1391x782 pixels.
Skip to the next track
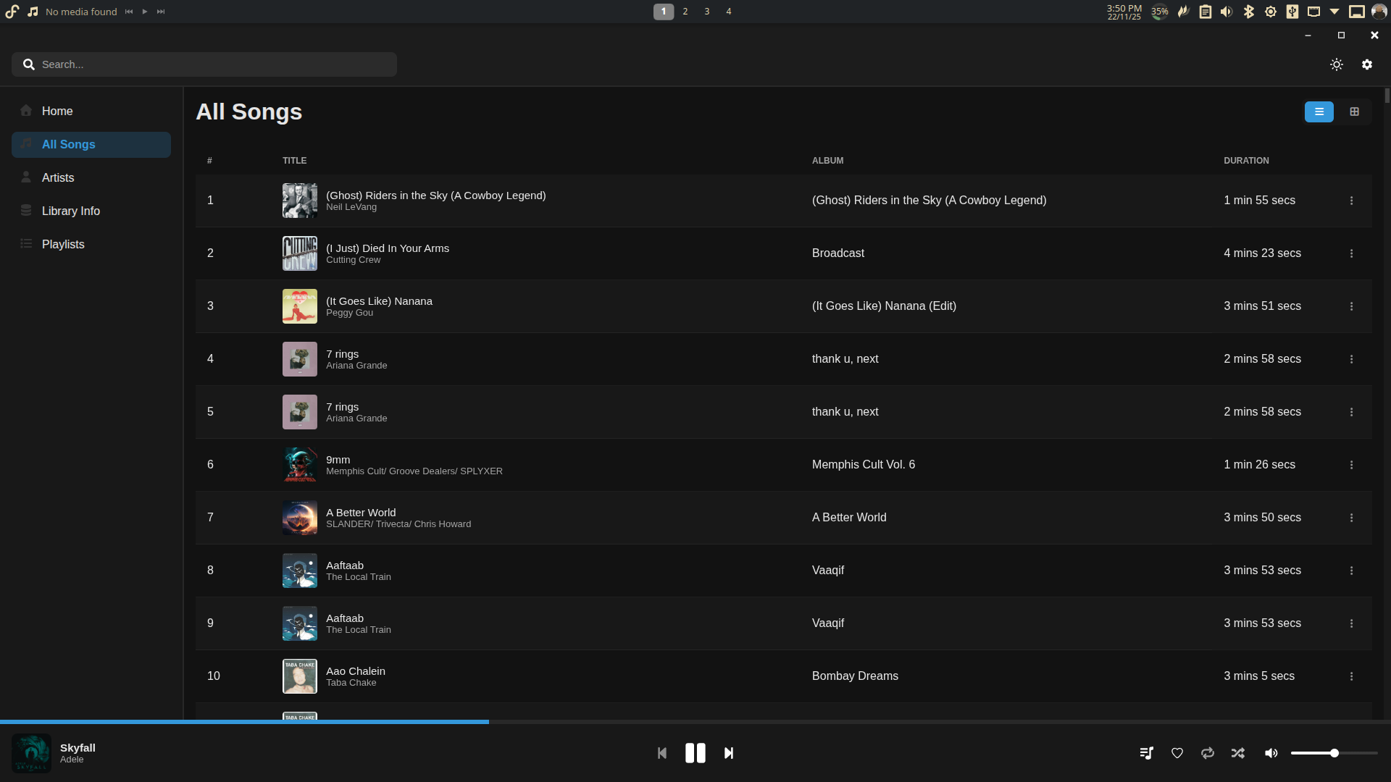[728, 753]
